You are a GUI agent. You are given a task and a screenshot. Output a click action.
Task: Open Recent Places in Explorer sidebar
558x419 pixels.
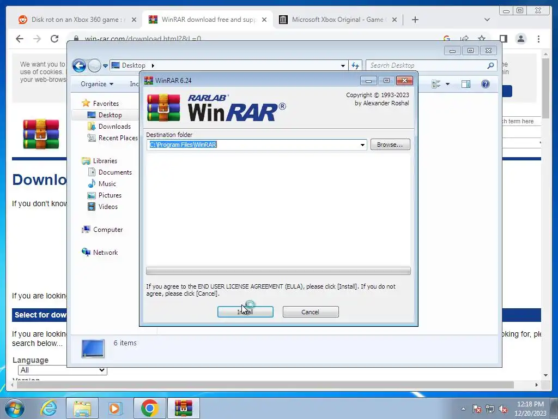click(x=118, y=138)
